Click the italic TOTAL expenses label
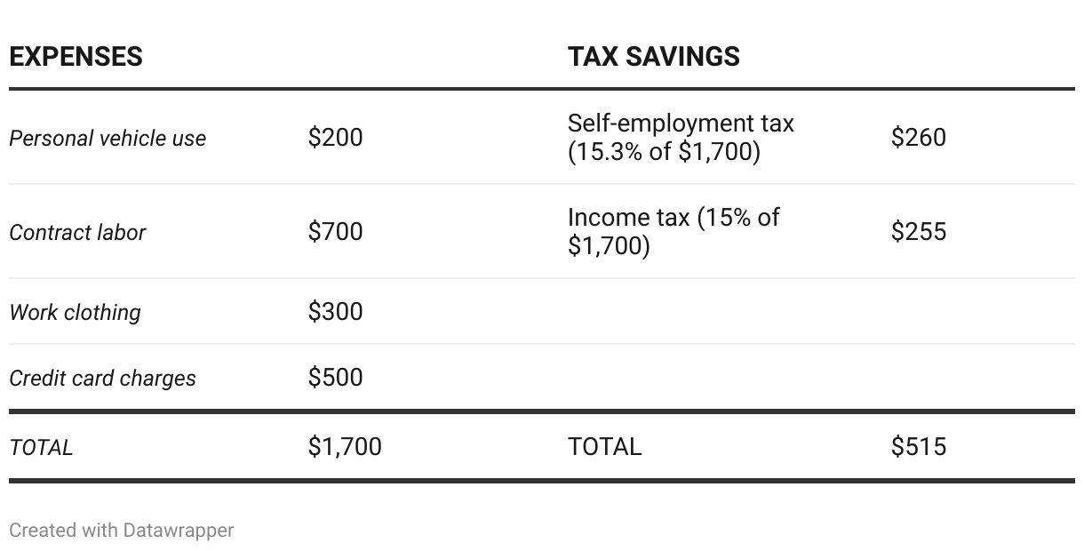The height and width of the screenshot is (551, 1084). click(41, 448)
